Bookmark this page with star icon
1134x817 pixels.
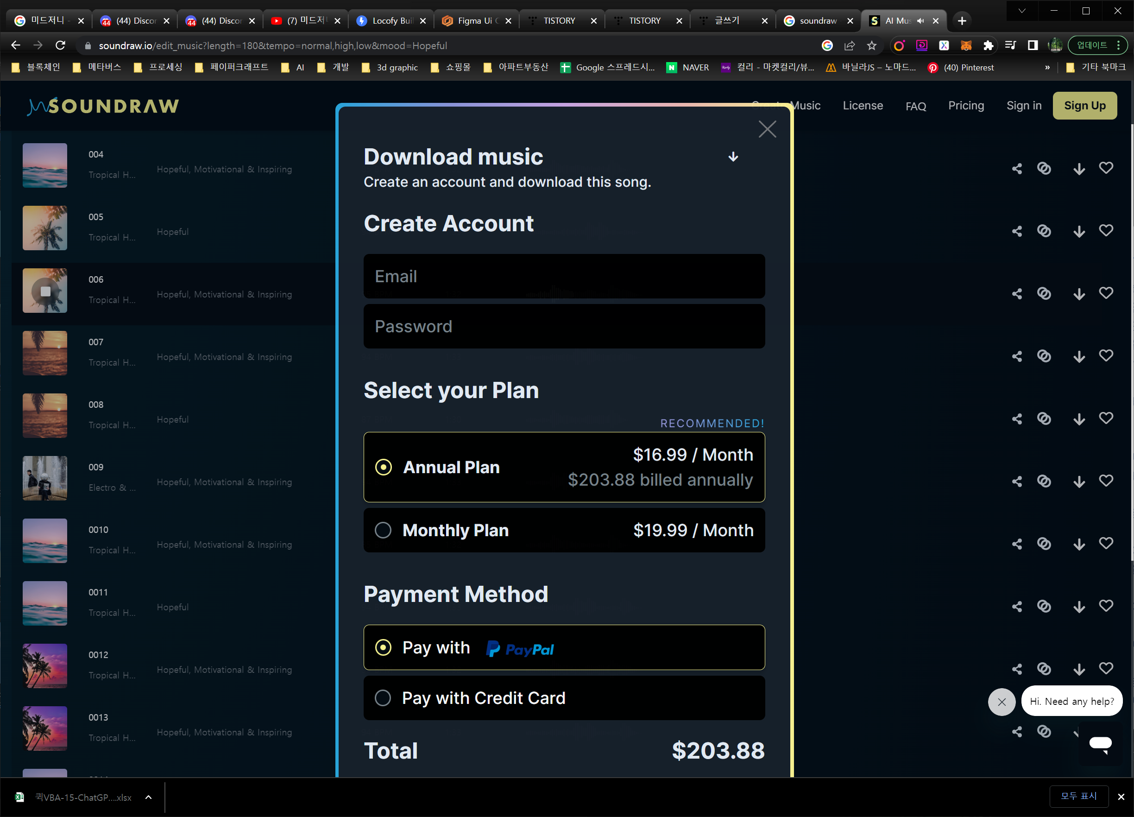click(871, 45)
